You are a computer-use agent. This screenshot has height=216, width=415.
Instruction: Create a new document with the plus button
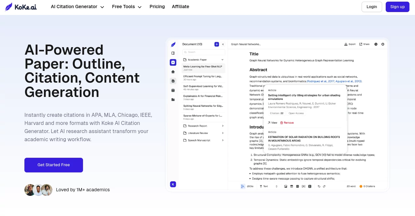[216, 44]
